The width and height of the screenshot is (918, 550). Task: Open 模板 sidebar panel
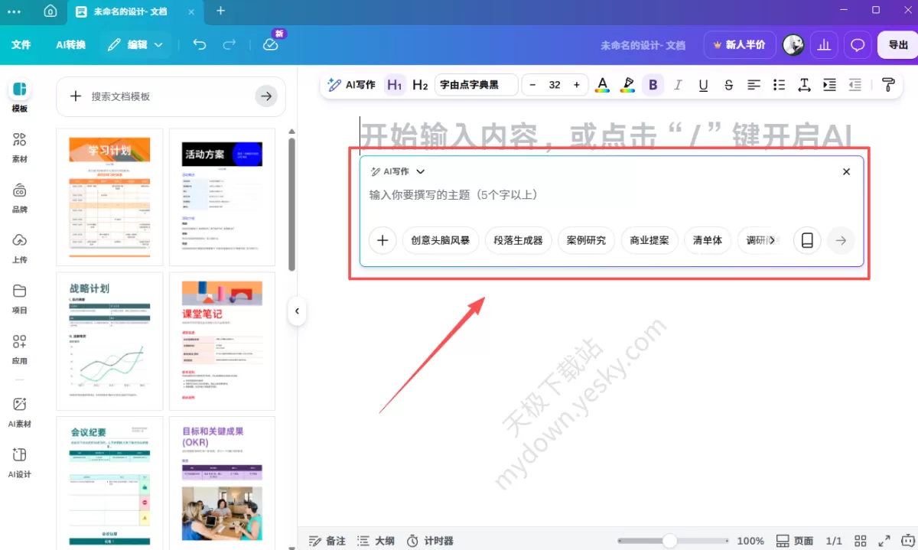point(20,97)
